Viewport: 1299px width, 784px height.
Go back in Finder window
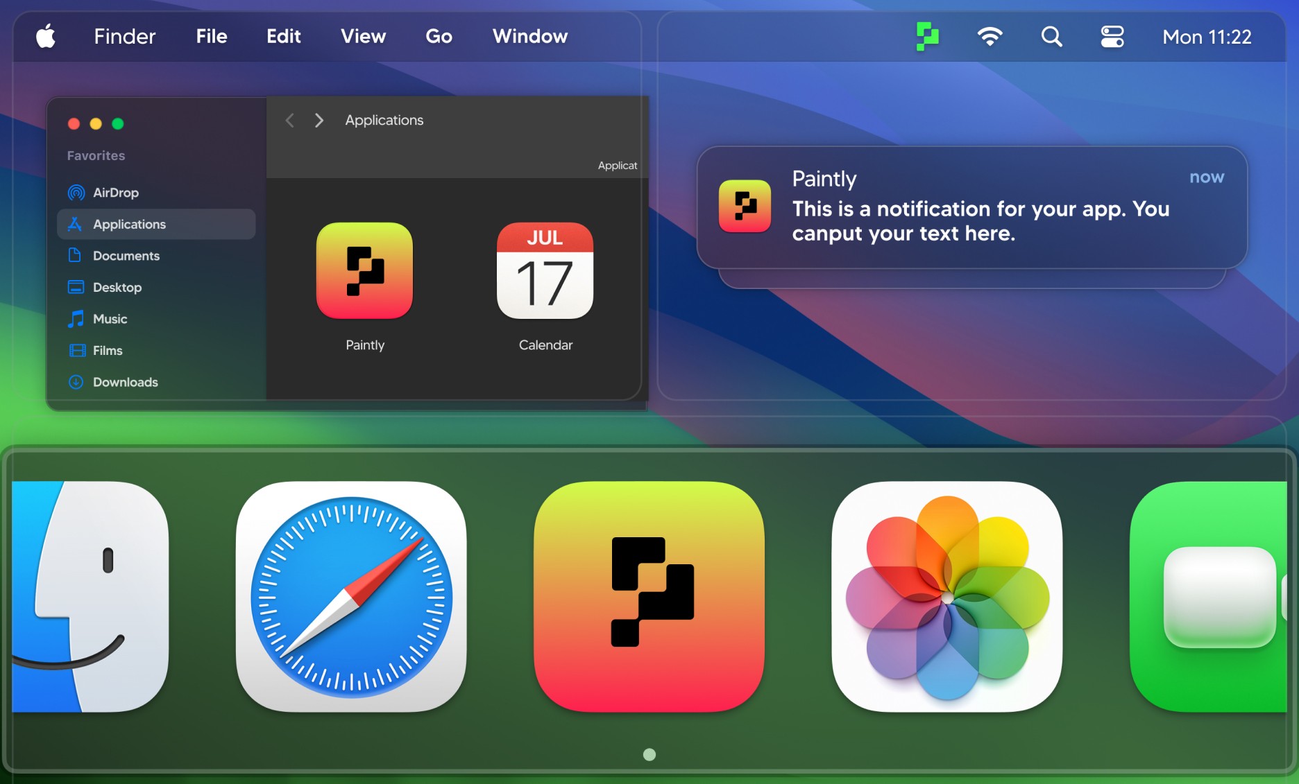point(290,121)
